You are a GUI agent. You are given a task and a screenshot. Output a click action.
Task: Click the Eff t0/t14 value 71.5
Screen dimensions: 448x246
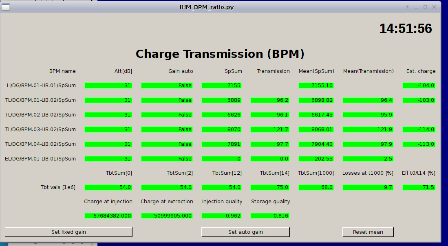[419, 187]
